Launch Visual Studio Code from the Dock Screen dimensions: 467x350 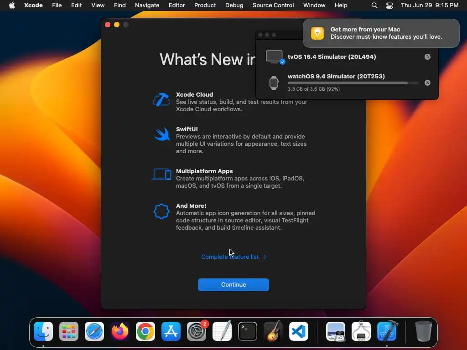coord(299,331)
